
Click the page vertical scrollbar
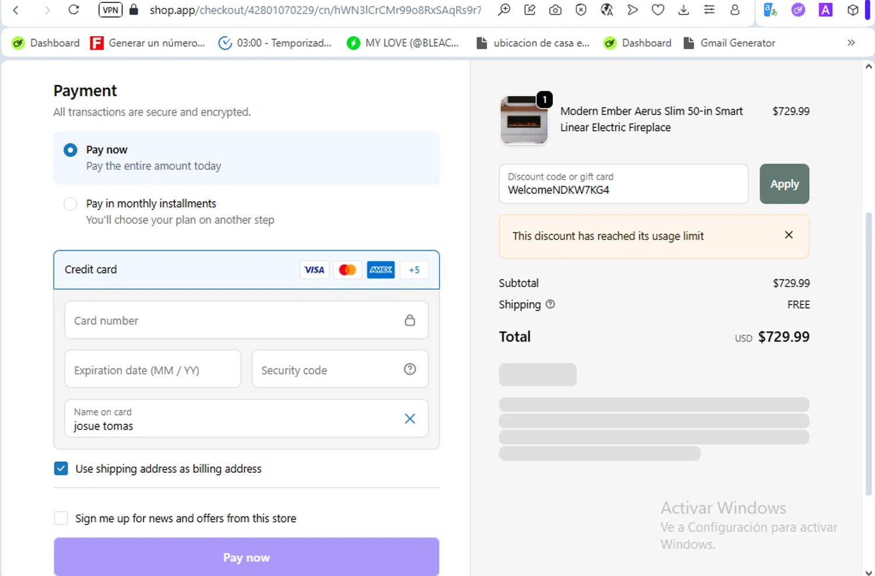click(869, 353)
